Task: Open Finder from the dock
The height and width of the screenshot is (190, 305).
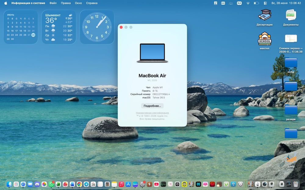Action: 9,184
